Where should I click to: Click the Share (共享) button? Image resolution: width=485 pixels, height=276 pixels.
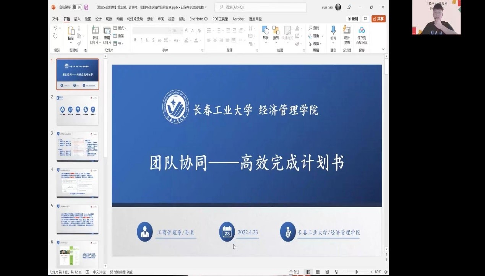378,19
